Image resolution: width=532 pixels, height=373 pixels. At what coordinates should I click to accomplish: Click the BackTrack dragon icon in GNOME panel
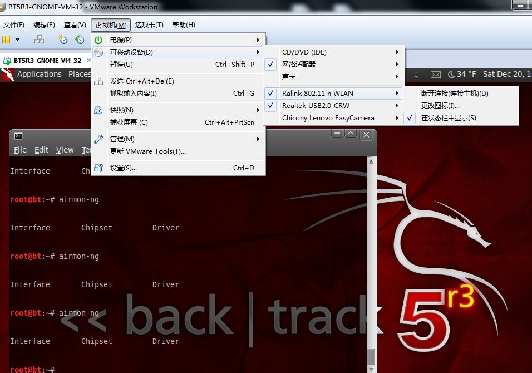(x=7, y=75)
